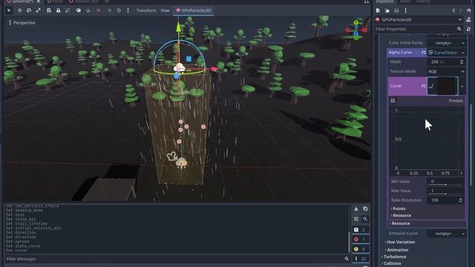The image size is (475, 267).
Task: Open the viewport toolbar three-dot menu
Action: coord(128,10)
